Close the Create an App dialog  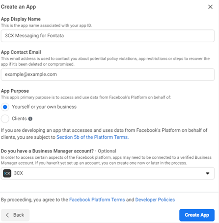pos(210,7)
